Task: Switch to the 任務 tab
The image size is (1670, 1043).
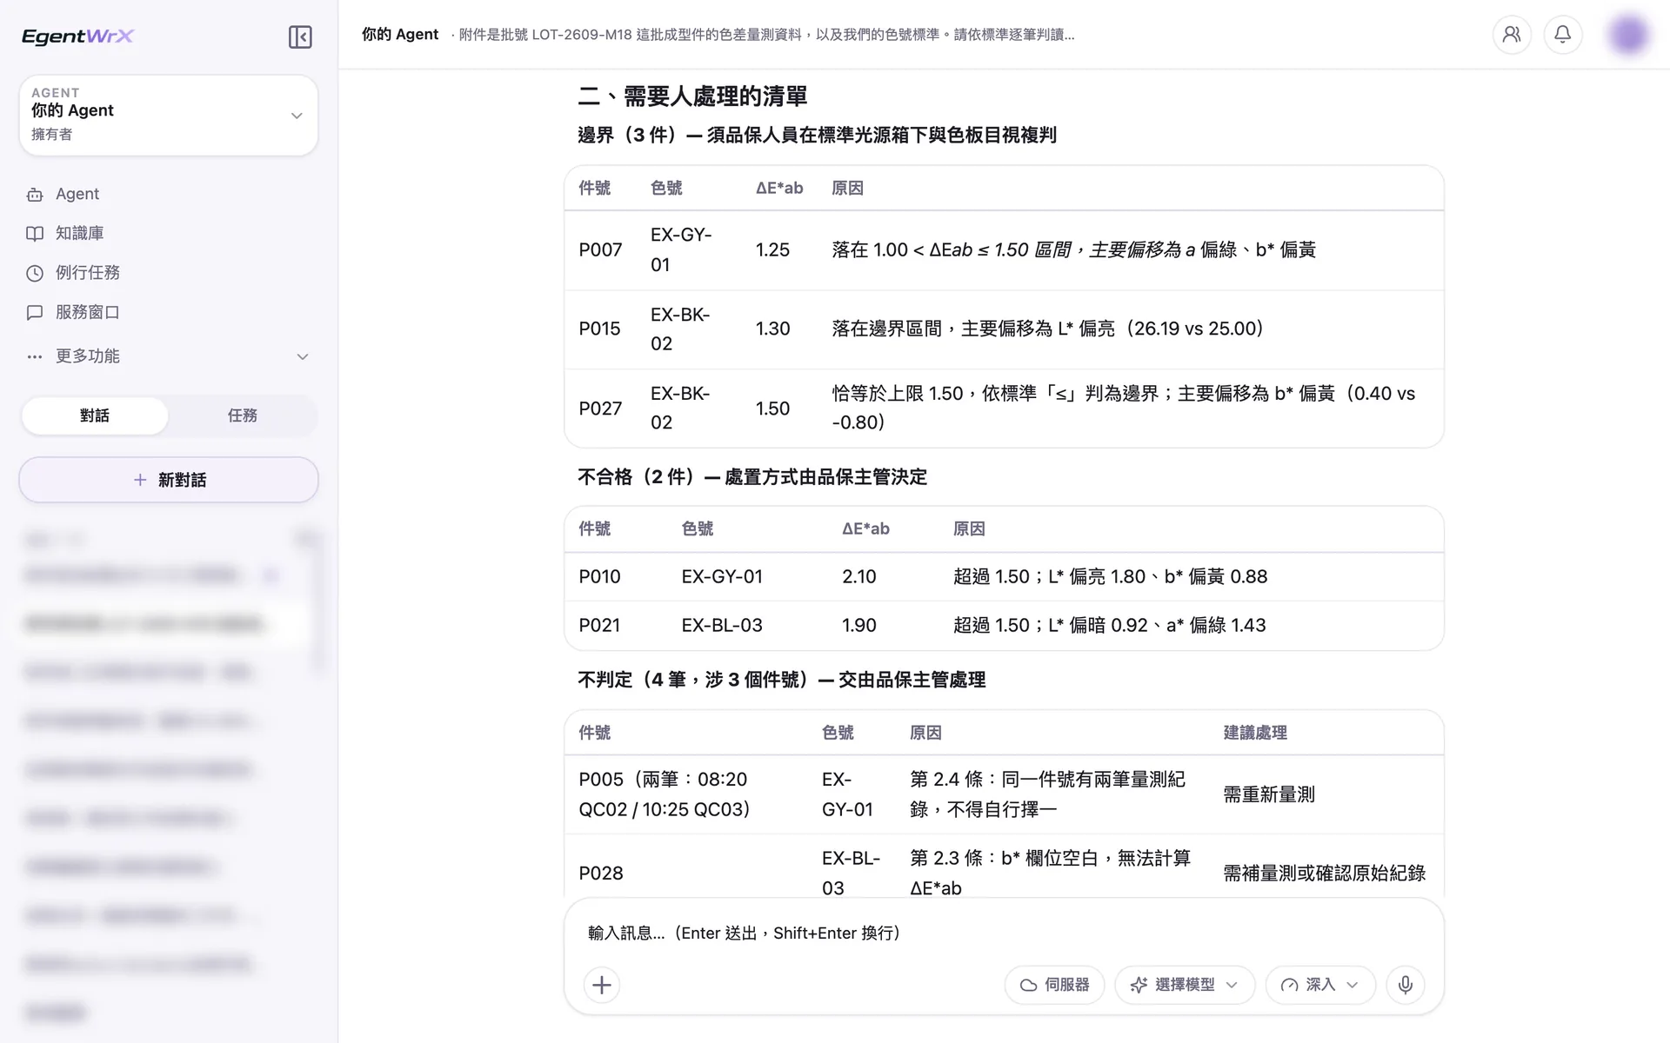Action: tap(243, 415)
